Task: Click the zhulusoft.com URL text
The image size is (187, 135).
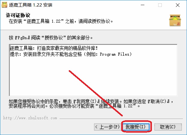Action: pyautogui.click(x=30, y=118)
